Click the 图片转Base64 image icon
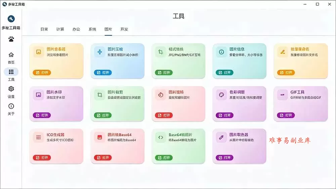 pyautogui.click(x=100, y=137)
